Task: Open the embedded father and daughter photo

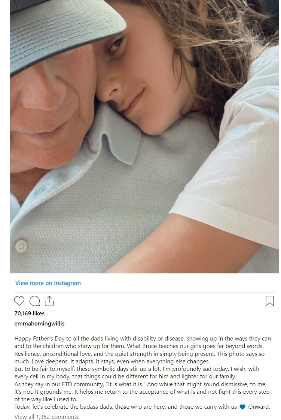Action: [x=144, y=136]
